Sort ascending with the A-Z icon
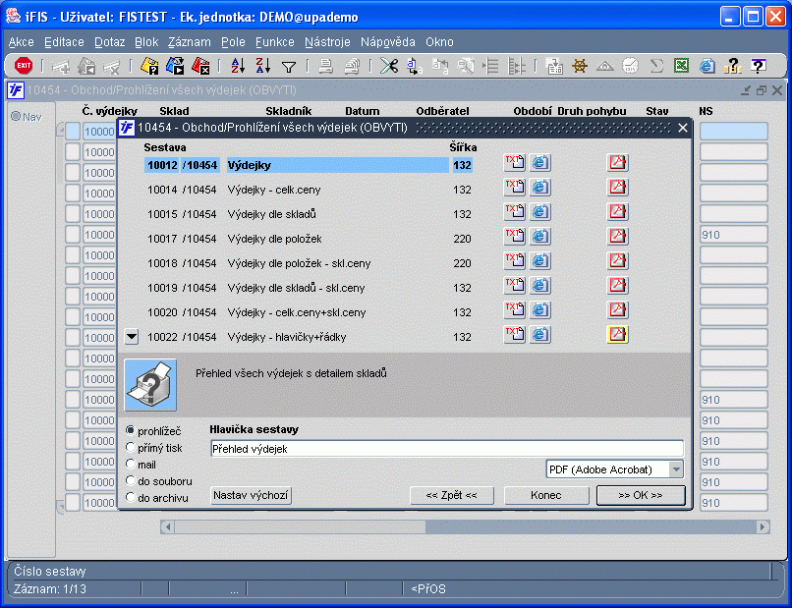This screenshot has height=608, width=792. pyautogui.click(x=238, y=66)
